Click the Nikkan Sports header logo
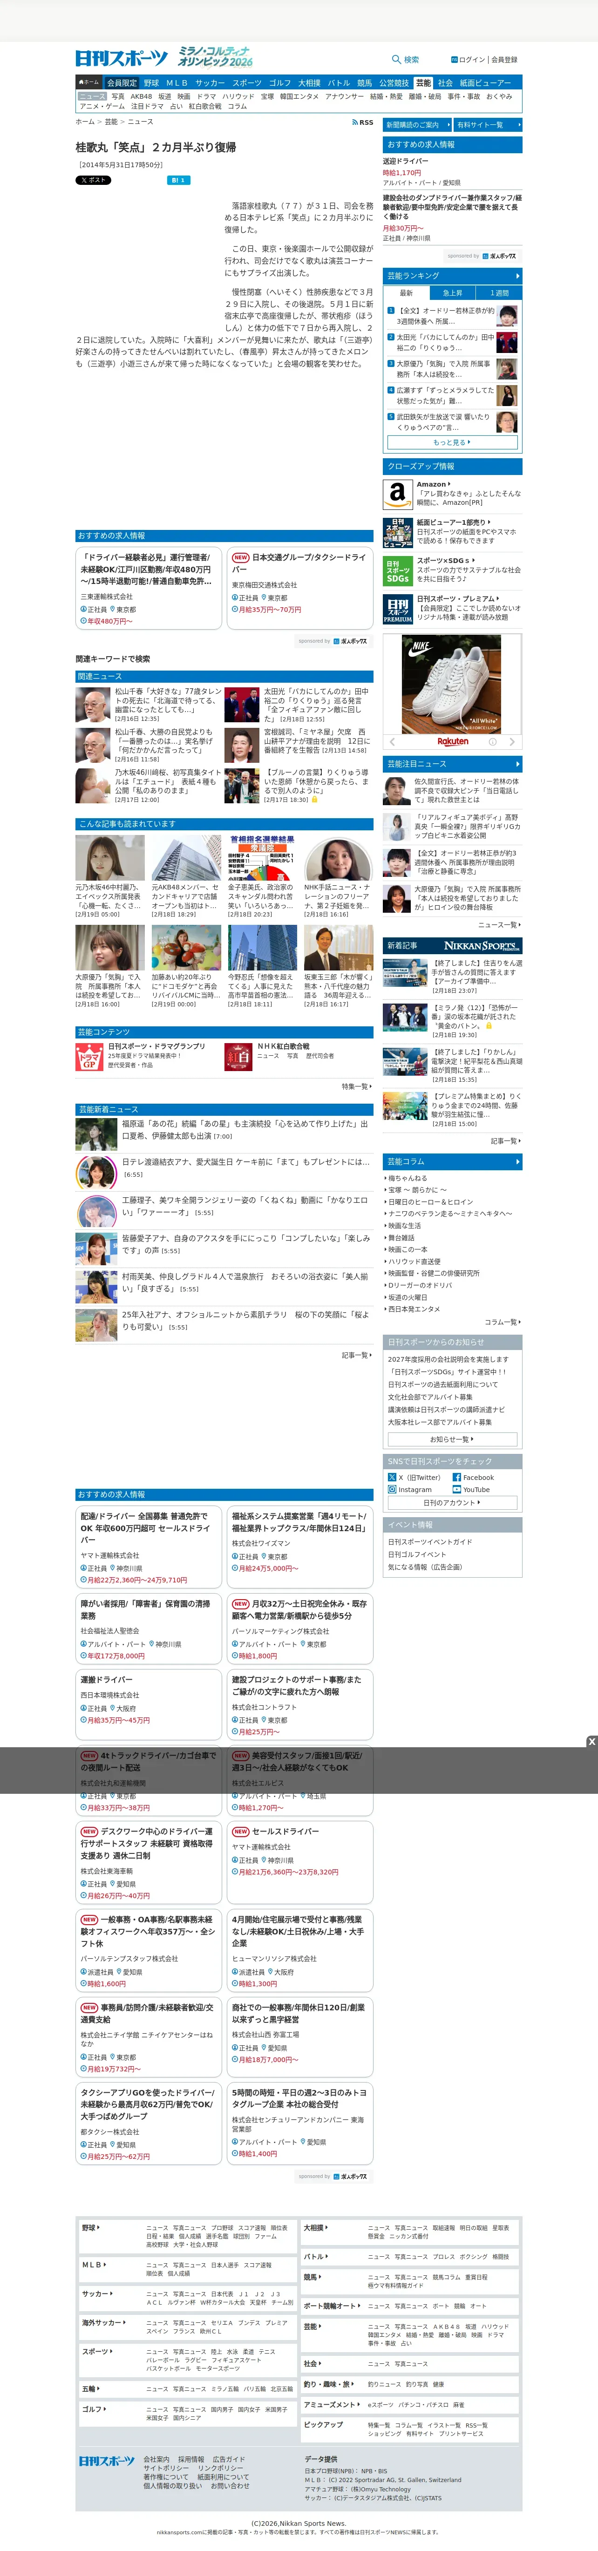 [122, 58]
